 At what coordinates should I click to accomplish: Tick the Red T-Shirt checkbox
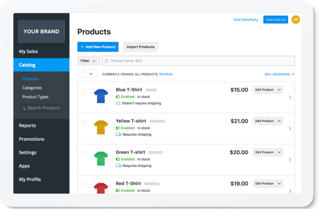(84, 185)
